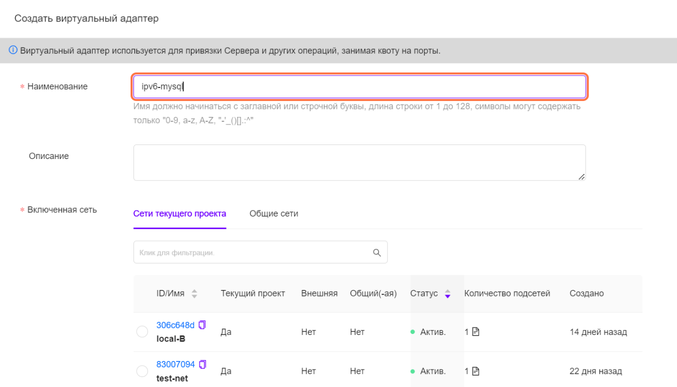This screenshot has width=677, height=387.
Task: Sort by Статус column arrows
Action: tap(447, 293)
